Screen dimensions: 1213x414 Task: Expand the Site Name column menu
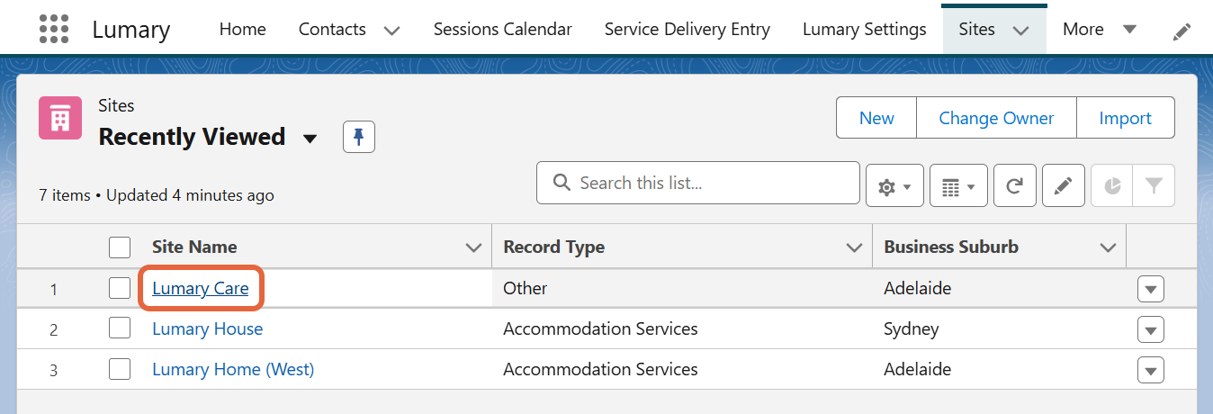coord(473,247)
